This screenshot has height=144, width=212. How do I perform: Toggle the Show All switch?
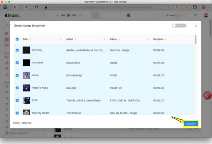click(x=179, y=26)
